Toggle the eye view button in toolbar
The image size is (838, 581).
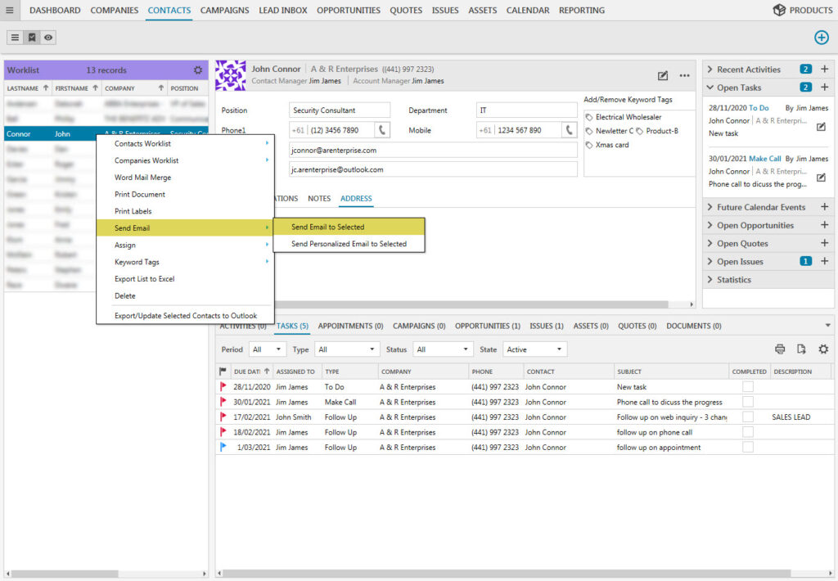tap(49, 38)
